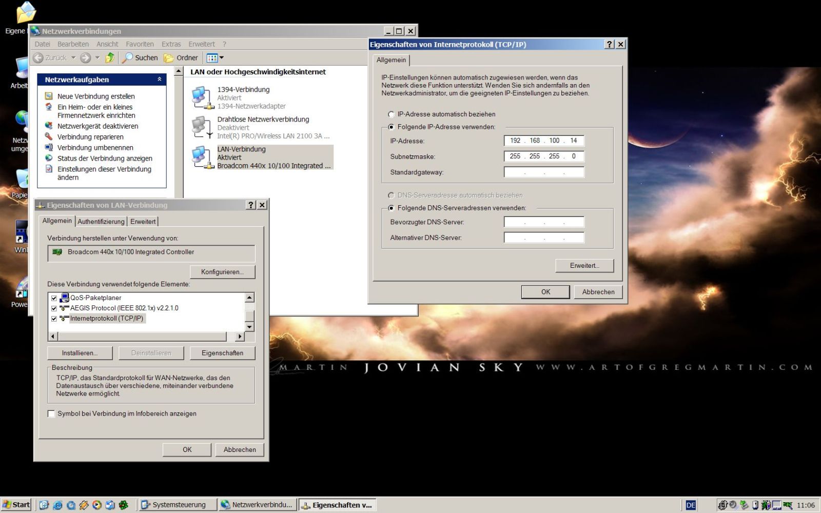Click Neue Verbindung erstellen task icon

click(x=49, y=96)
